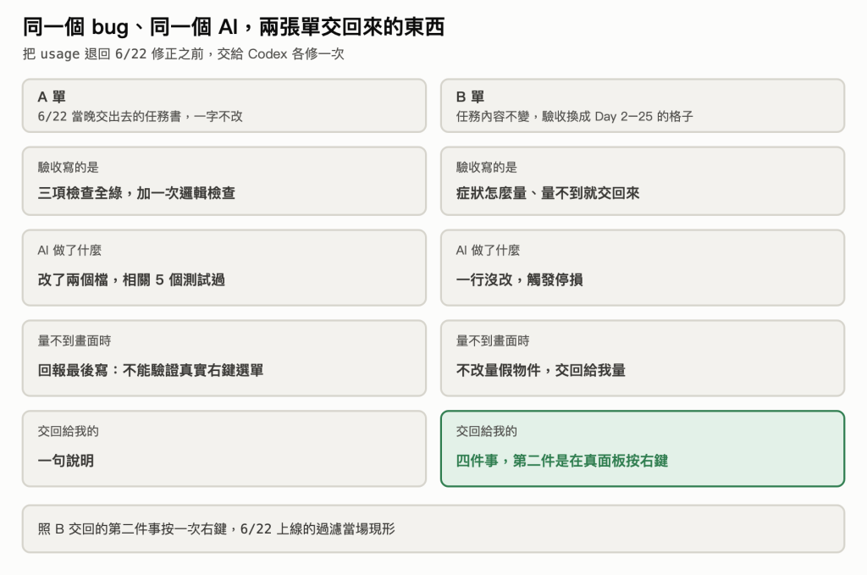Click "回報最後寫：不能驗證真實右鍵選單"
Image resolution: width=867 pixels, height=575 pixels.
coord(151,370)
